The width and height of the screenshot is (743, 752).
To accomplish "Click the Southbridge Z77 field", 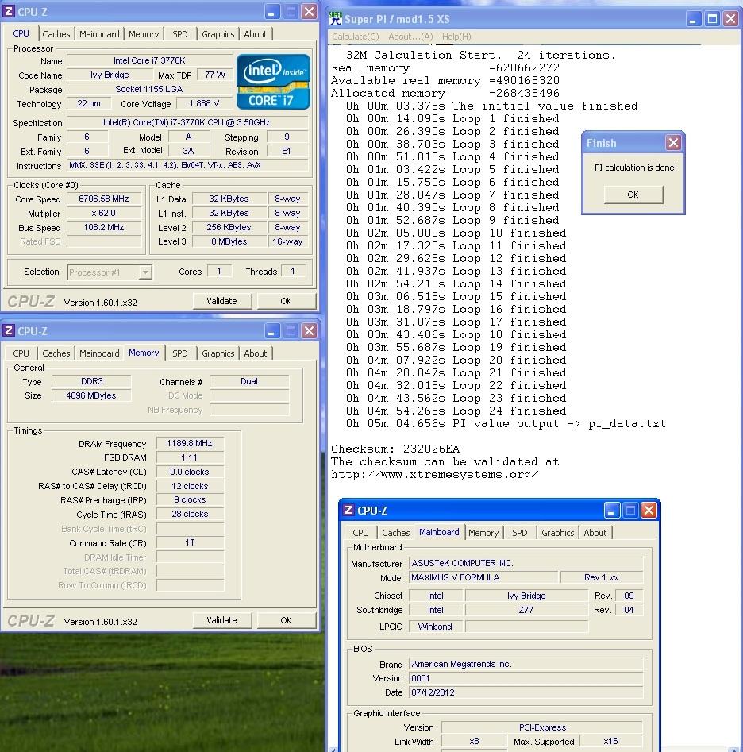I will (x=525, y=610).
